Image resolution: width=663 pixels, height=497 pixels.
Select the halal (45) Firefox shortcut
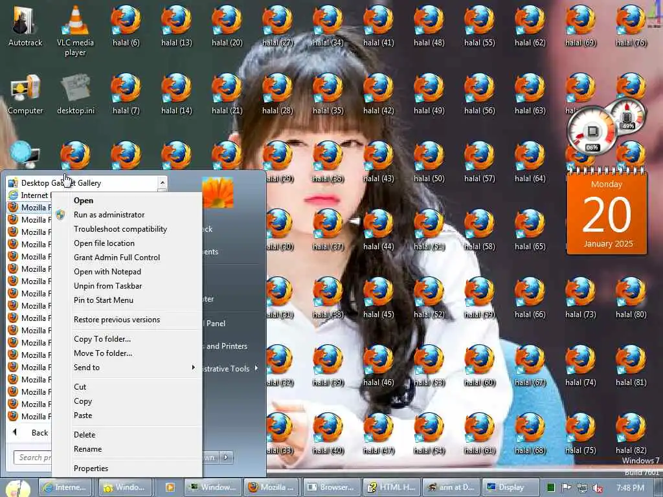point(378,298)
